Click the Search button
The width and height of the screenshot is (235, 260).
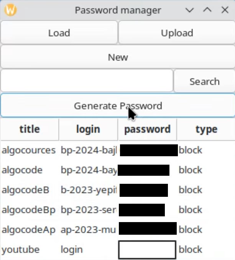click(204, 81)
